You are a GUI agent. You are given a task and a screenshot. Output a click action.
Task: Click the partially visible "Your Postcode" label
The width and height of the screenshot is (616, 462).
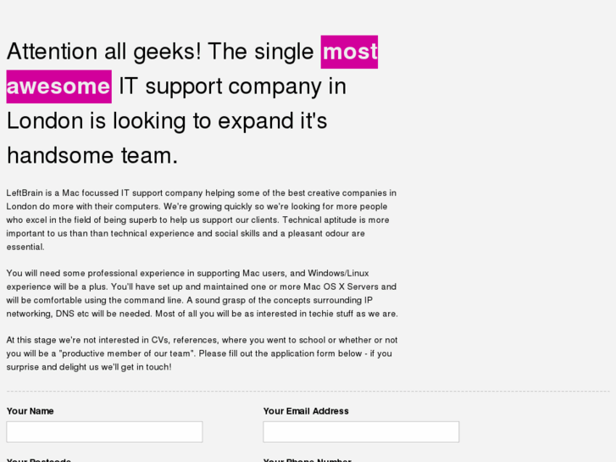coord(39,459)
